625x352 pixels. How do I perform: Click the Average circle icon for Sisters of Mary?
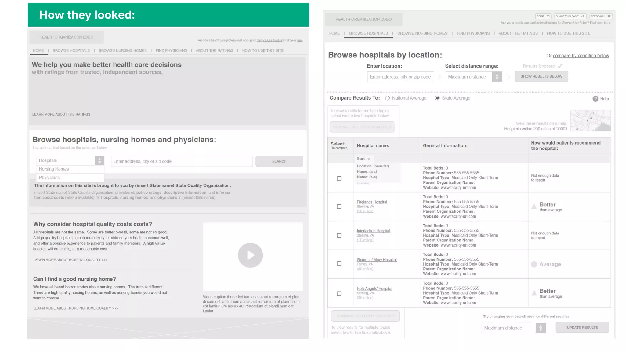[534, 264]
